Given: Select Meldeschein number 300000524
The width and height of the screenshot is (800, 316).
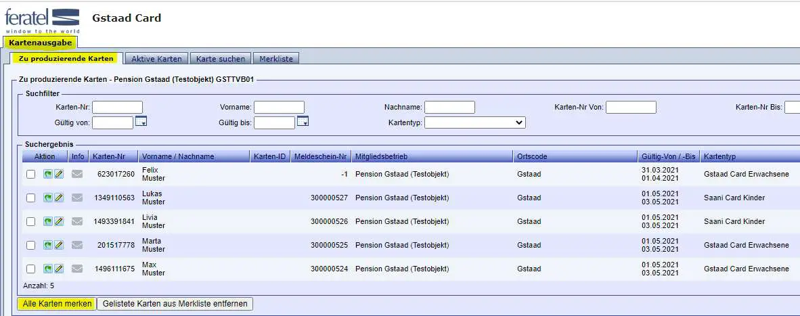Looking at the screenshot, I should click(329, 269).
